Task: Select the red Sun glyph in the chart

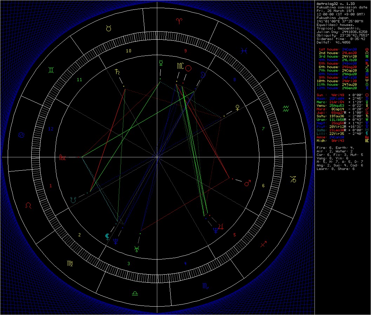Action: coord(188,68)
